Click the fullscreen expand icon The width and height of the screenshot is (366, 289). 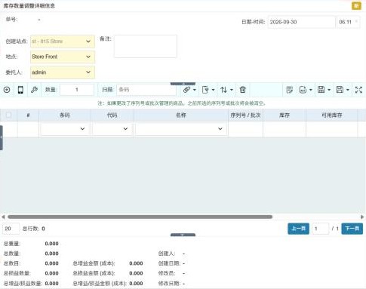(358, 90)
